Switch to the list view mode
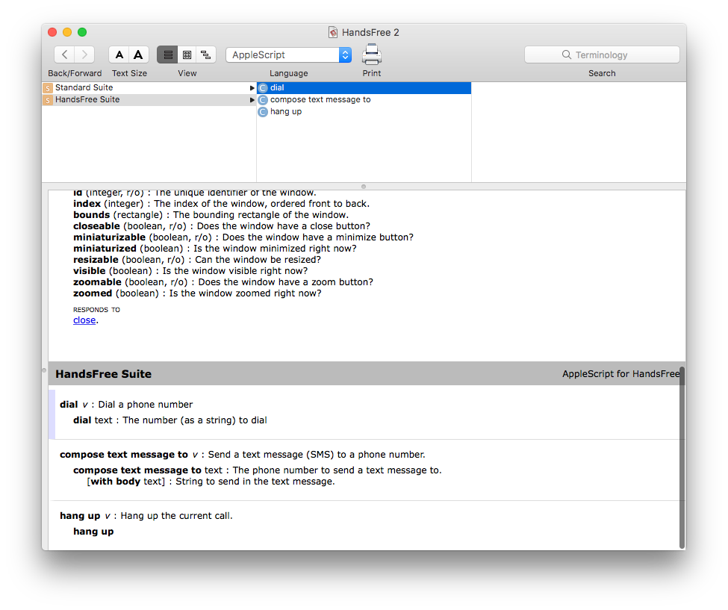Image resolution: width=728 pixels, height=610 pixels. pos(167,55)
